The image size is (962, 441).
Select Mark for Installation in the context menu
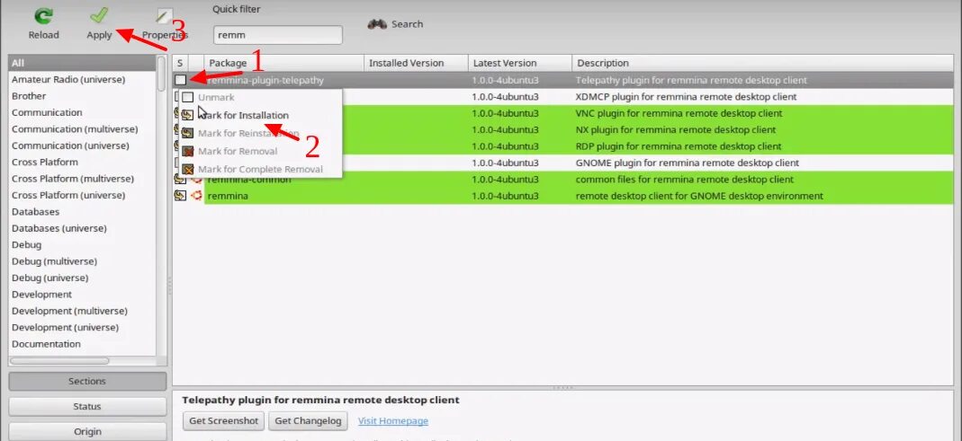point(259,115)
